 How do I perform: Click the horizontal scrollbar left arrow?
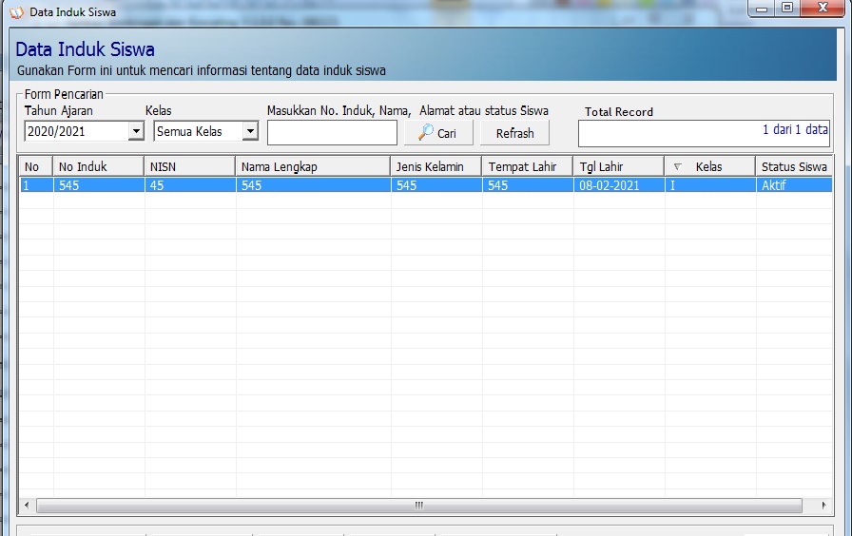(x=27, y=505)
